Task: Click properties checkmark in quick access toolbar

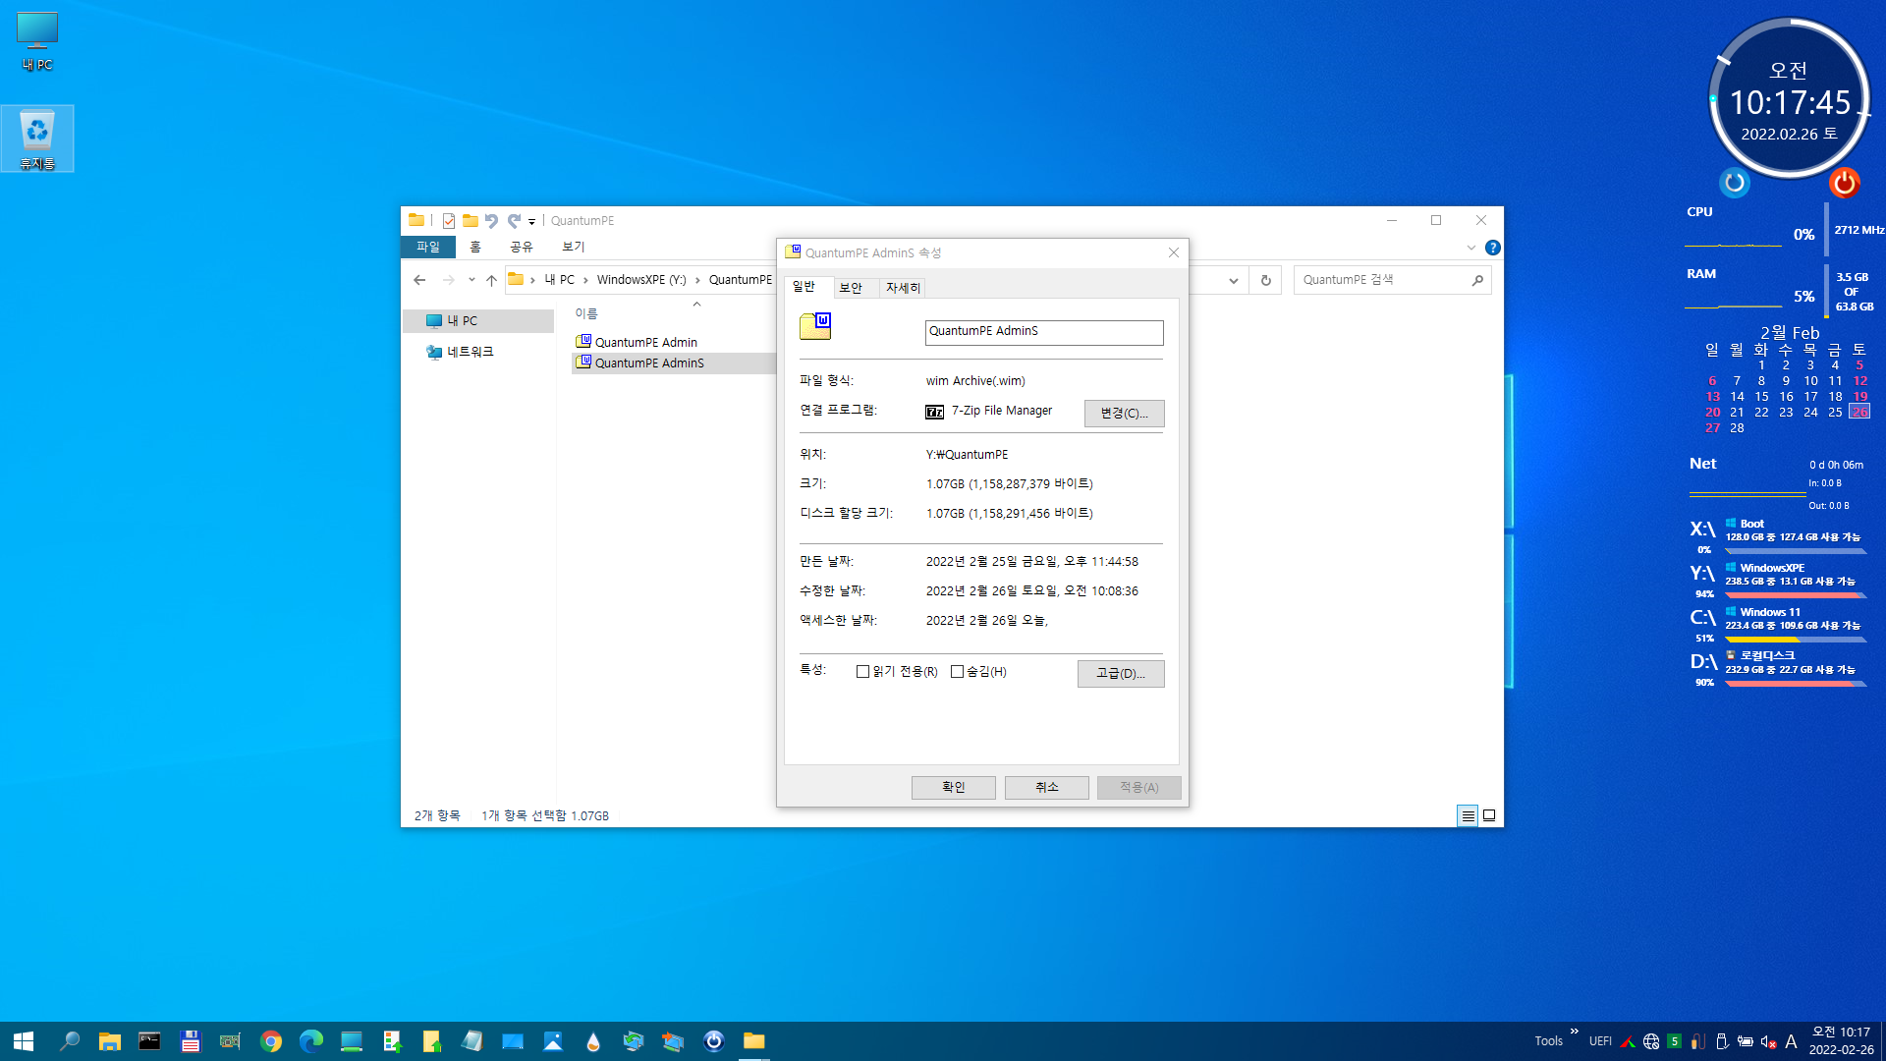Action: [x=449, y=220]
